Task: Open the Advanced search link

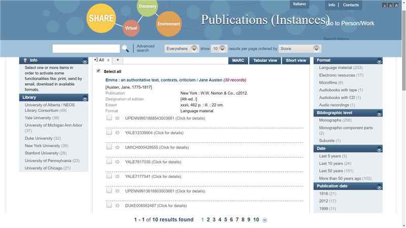Action: coord(145,49)
